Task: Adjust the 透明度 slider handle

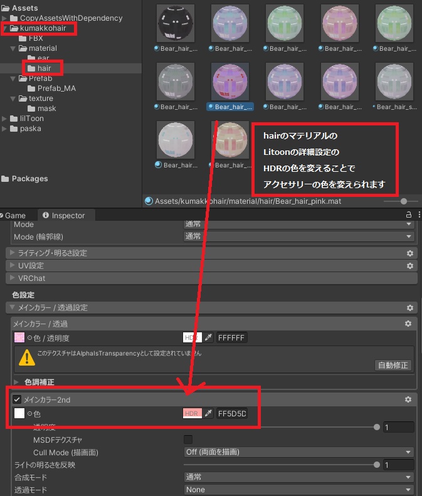Action: coord(376,428)
